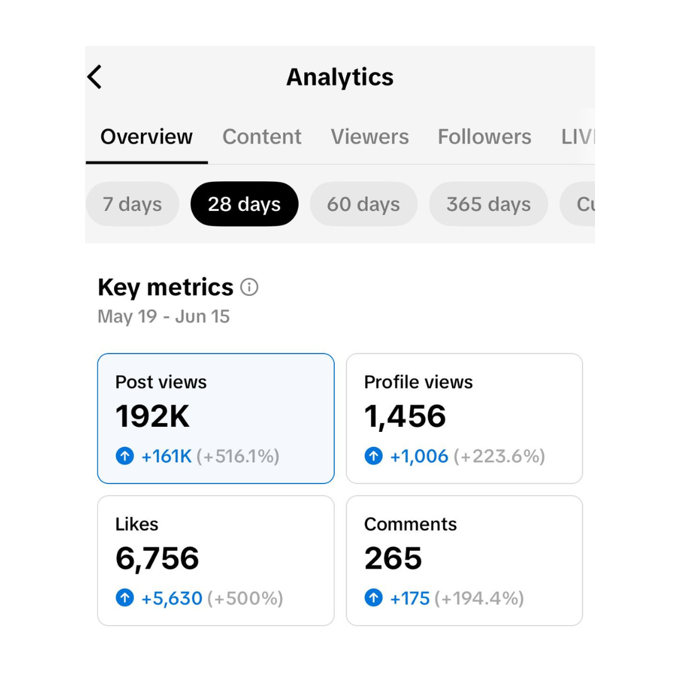
Task: Select the 7 days range
Action: click(132, 204)
